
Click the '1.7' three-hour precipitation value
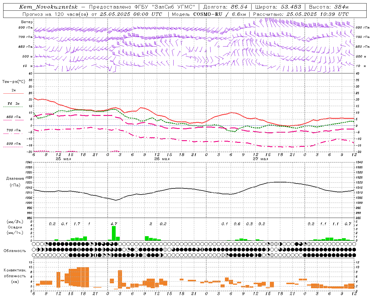77,224
